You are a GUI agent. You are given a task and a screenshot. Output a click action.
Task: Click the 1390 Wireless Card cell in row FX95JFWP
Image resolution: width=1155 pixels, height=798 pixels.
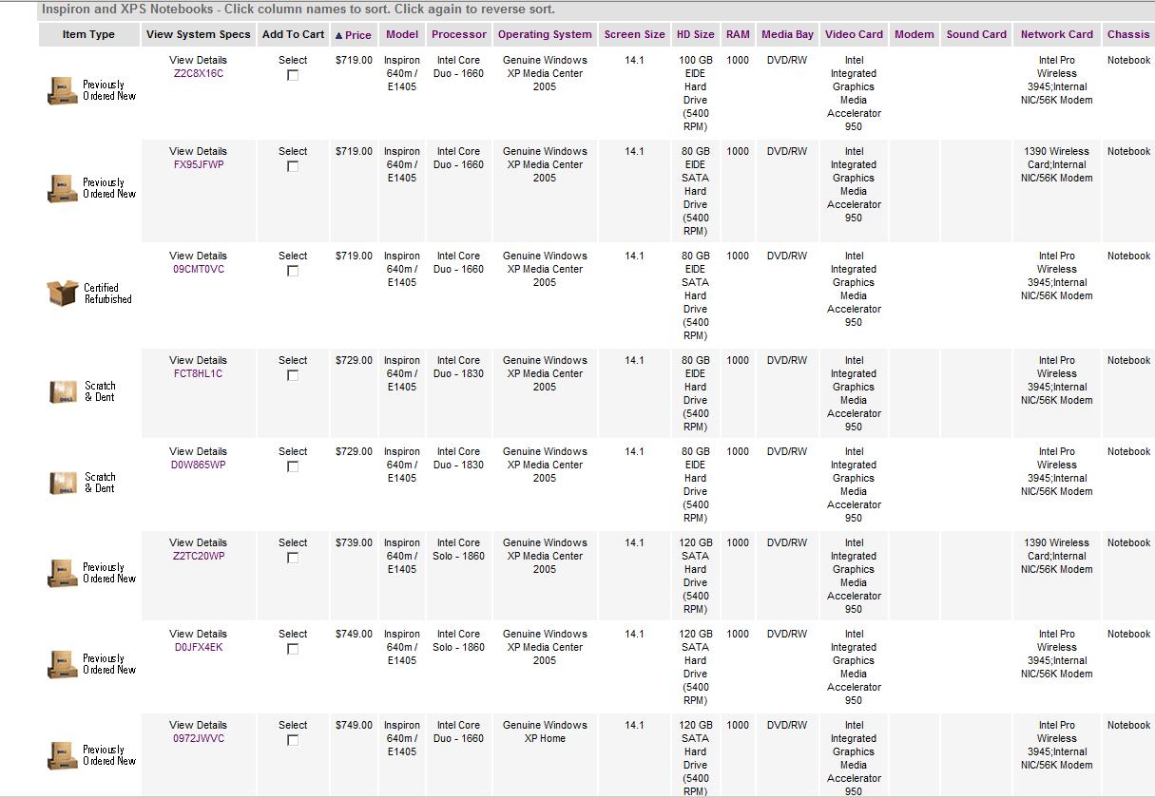tap(1057, 164)
